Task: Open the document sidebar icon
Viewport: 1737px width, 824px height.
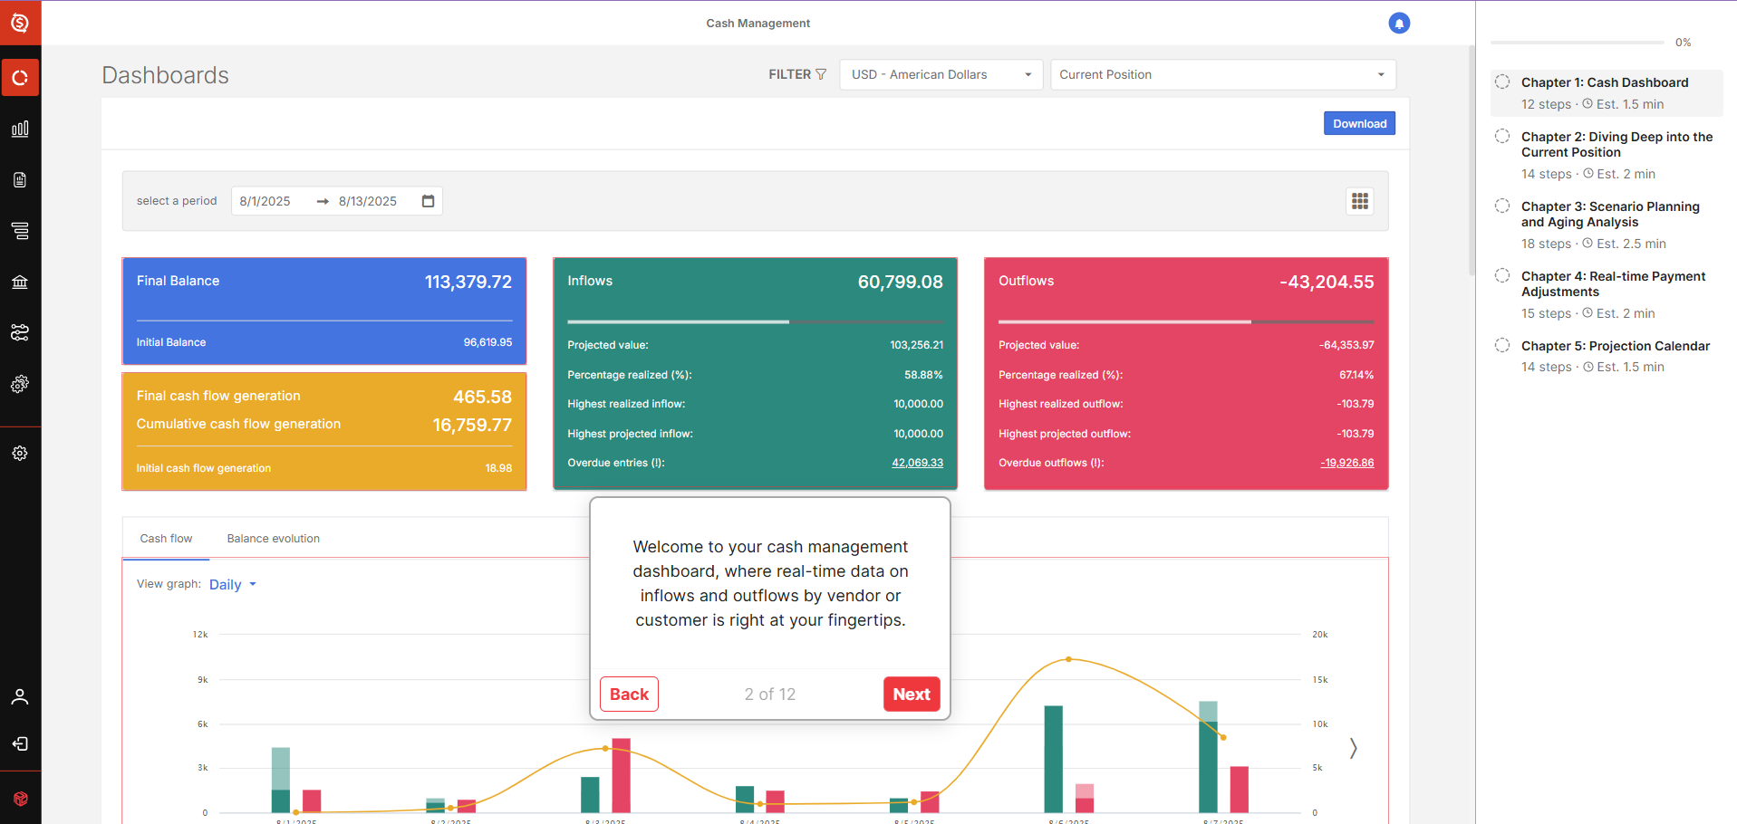Action: coord(20,180)
